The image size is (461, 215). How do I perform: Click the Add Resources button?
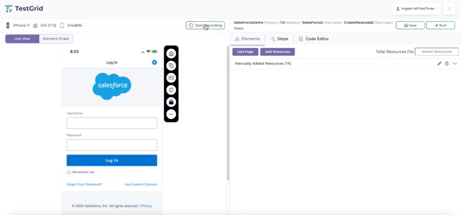277,52
